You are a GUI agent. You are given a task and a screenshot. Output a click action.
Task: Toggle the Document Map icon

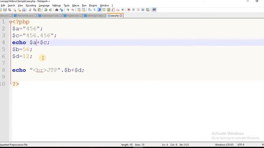coord(108,10)
